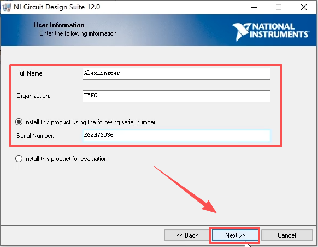Click the National Instruments logo
318x247 pixels.
tap(270, 32)
